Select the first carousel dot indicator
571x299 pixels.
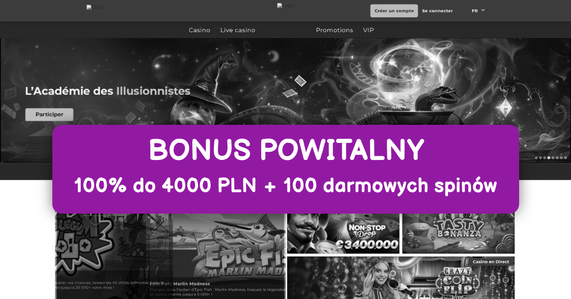(536, 158)
